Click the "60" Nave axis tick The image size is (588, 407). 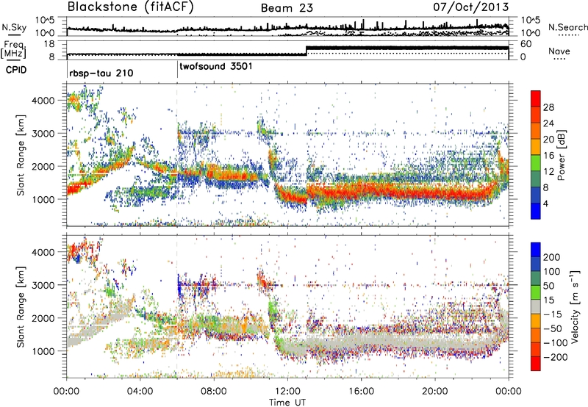526,44
